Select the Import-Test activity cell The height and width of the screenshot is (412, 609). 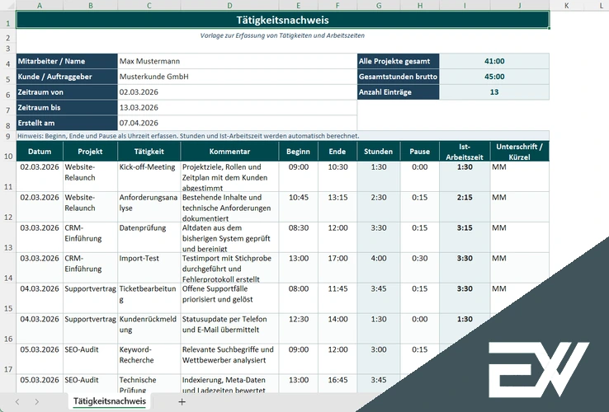pos(149,268)
